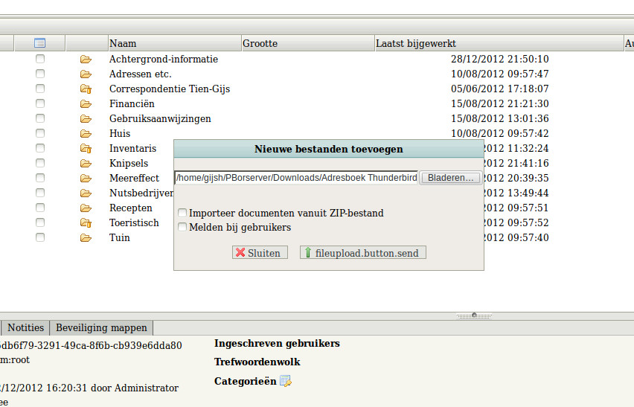Click the Financiën folder icon
This screenshot has height=407, width=634.
click(x=86, y=103)
